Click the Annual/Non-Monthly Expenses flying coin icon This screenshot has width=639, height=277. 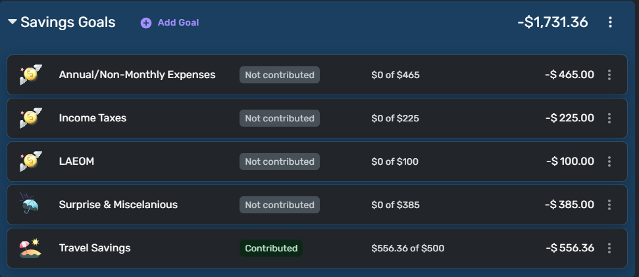point(30,75)
